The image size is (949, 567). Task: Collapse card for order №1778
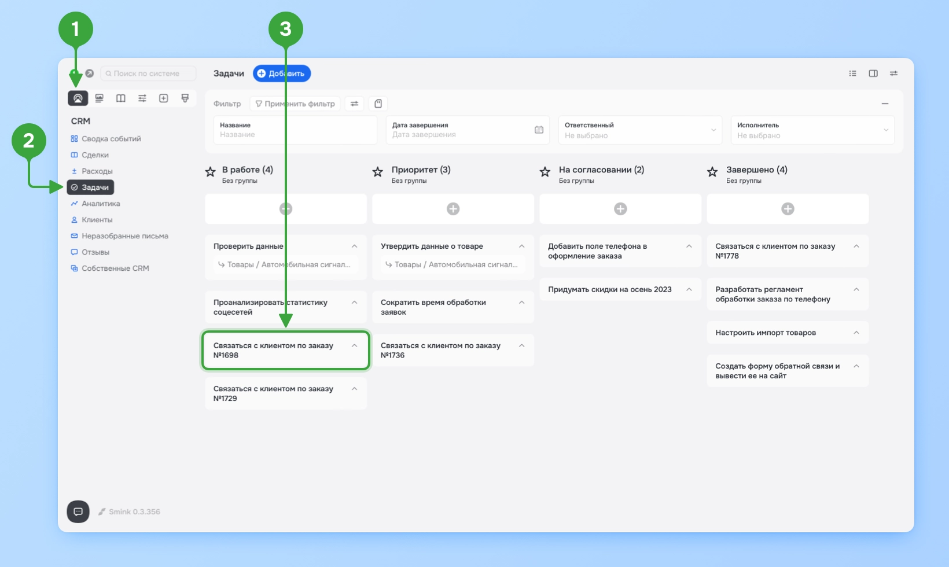tap(856, 246)
